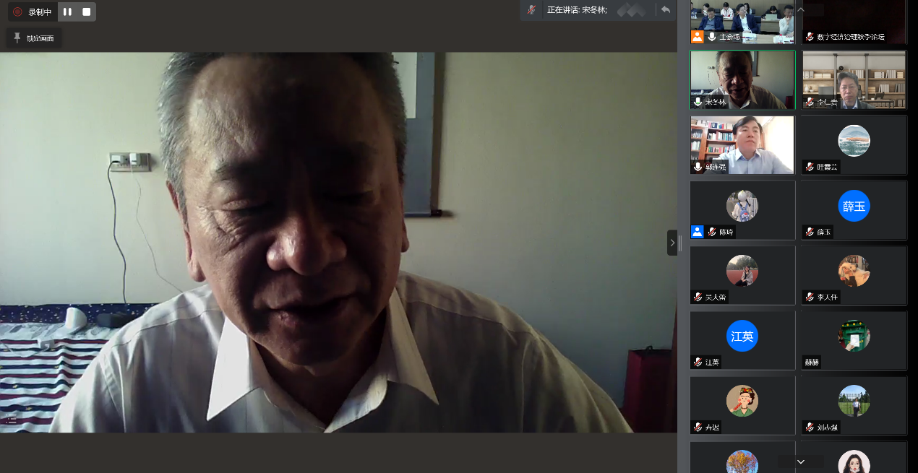The height and width of the screenshot is (473, 918).
Task: Click muted mic icon under the 薛玉 avatar
Action: point(810,232)
